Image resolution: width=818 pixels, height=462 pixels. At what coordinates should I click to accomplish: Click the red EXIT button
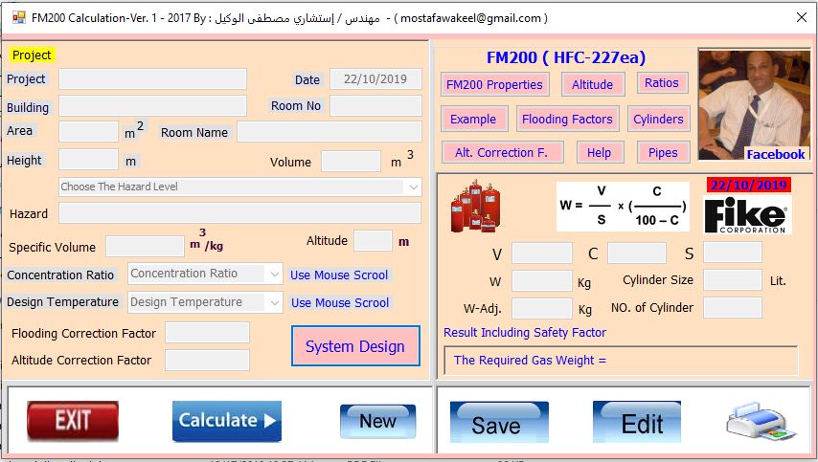(x=73, y=420)
